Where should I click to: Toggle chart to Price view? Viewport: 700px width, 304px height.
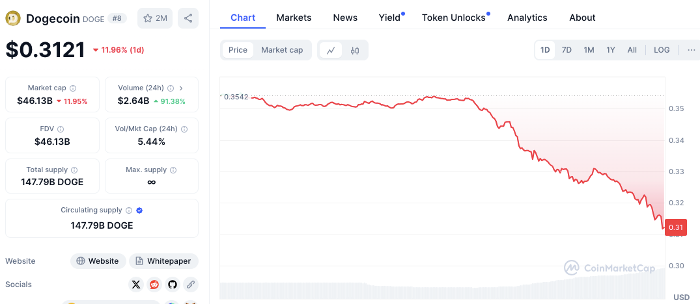[x=238, y=50]
